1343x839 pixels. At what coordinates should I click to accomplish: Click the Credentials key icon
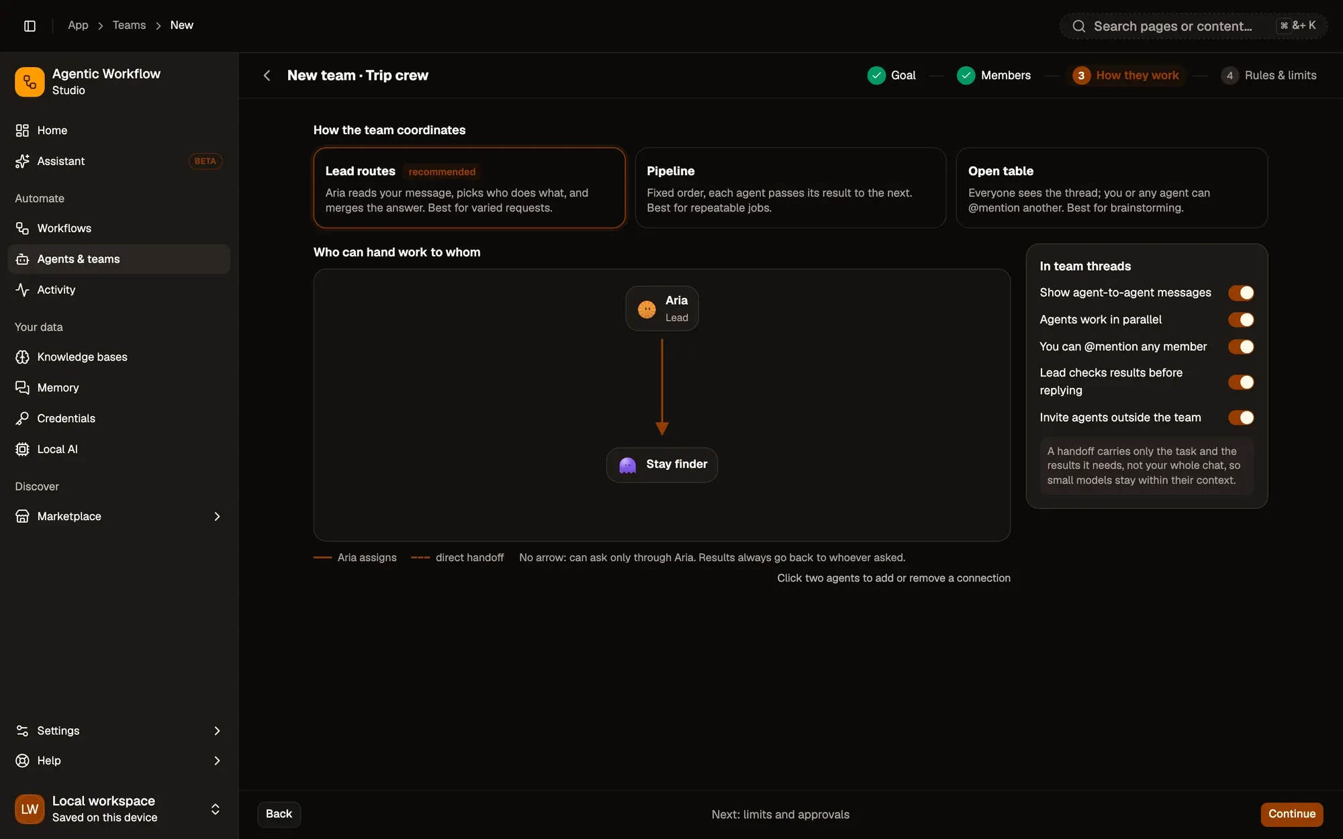coord(22,419)
